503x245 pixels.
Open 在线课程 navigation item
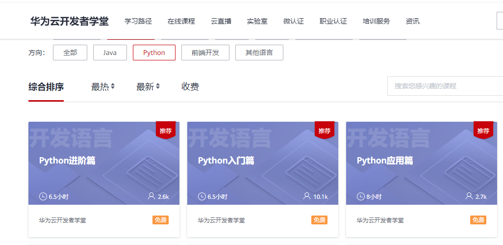point(181,22)
